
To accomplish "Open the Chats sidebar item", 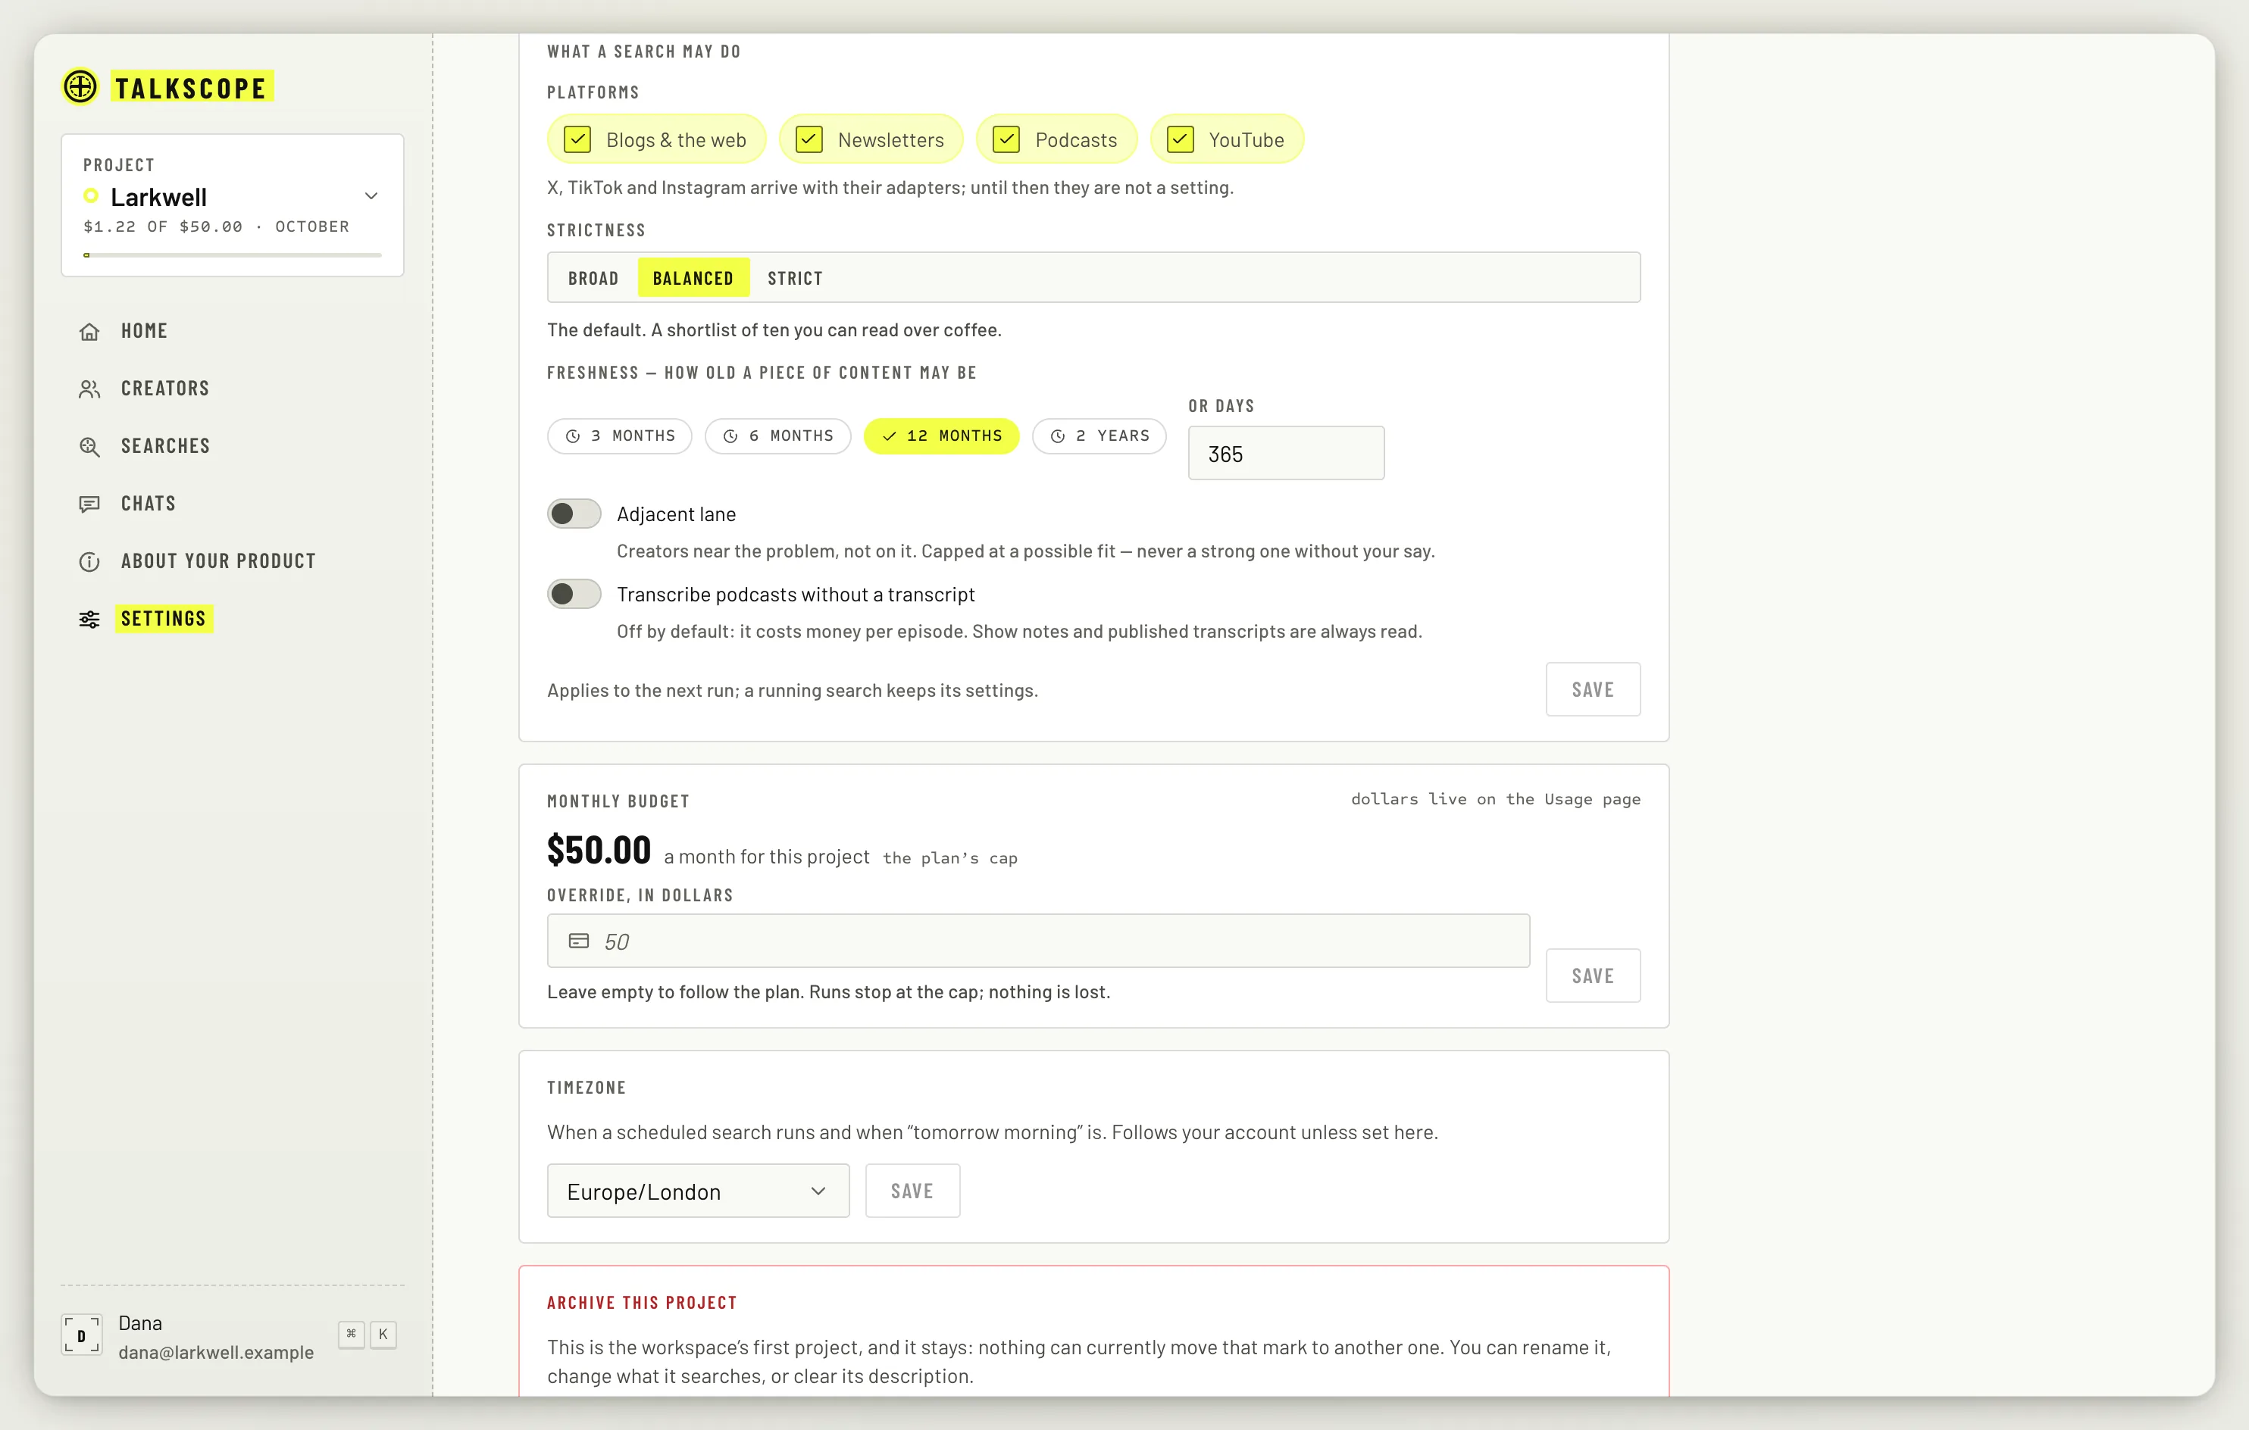I will coord(149,504).
